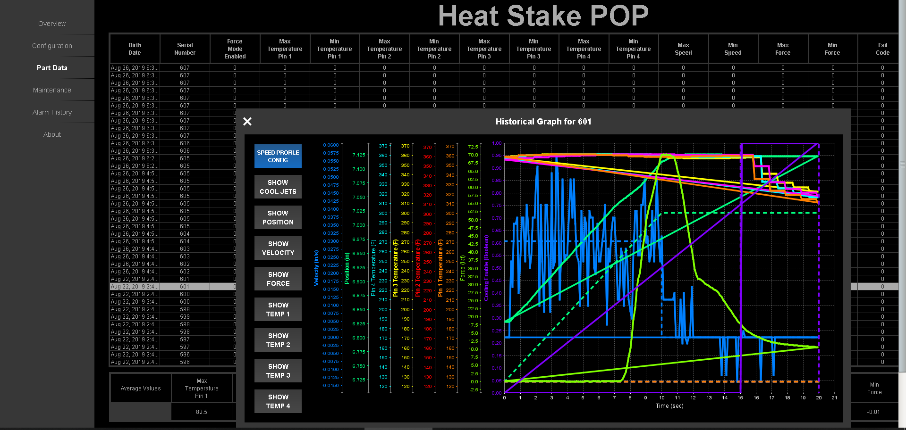Open the Maintenance page
The image size is (906, 430).
(x=51, y=90)
